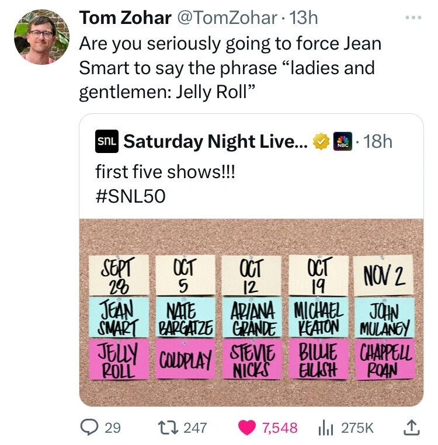Click the SNL account logo avatar
Viewport: 438px width, 445px height.
[106, 141]
